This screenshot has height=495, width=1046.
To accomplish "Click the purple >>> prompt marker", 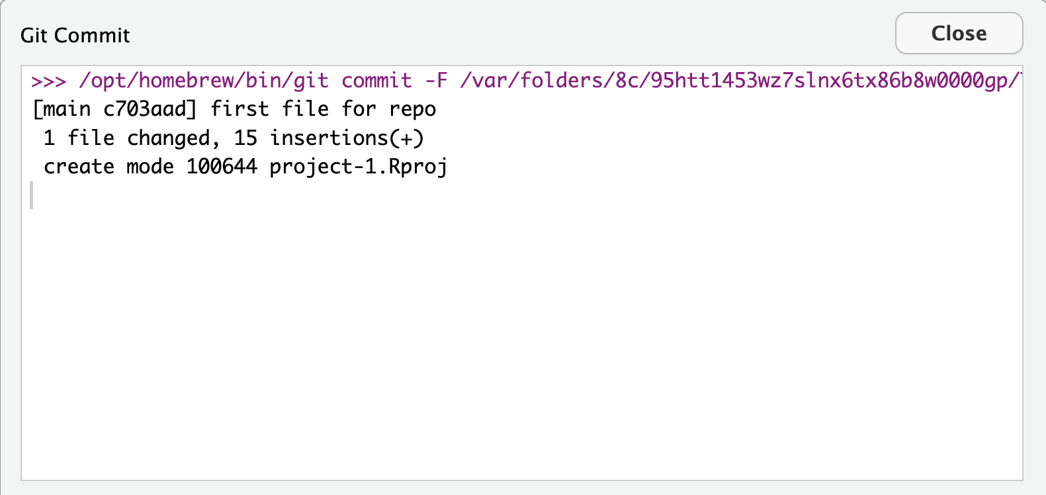I will 48,80.
